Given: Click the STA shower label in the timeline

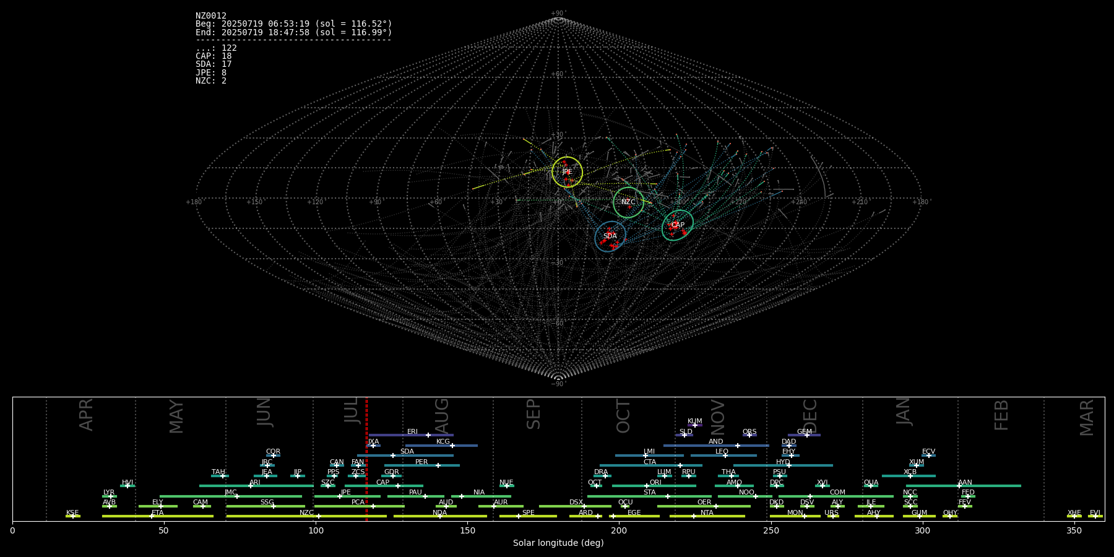Looking at the screenshot, I should pos(649,493).
